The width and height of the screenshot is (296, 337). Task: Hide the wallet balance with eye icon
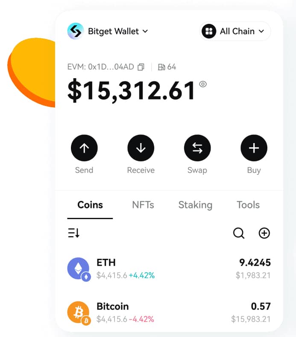[x=203, y=84]
